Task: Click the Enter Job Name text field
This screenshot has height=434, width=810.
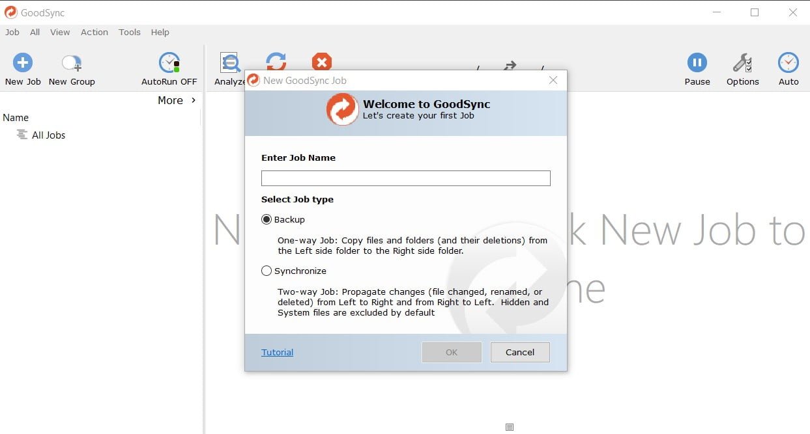Action: tap(406, 178)
